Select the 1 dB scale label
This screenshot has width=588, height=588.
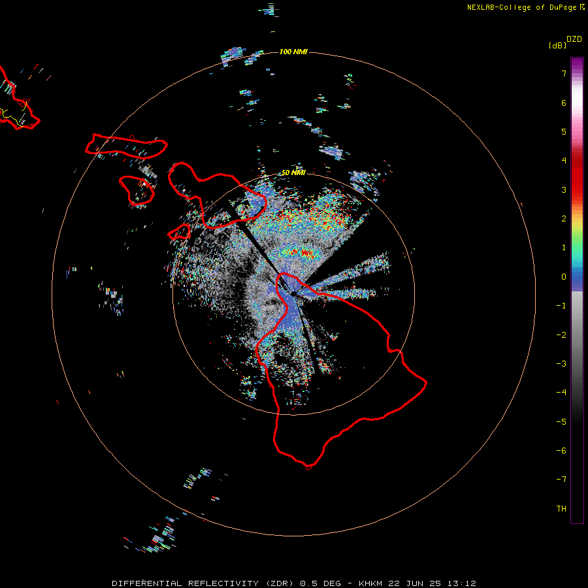click(564, 248)
